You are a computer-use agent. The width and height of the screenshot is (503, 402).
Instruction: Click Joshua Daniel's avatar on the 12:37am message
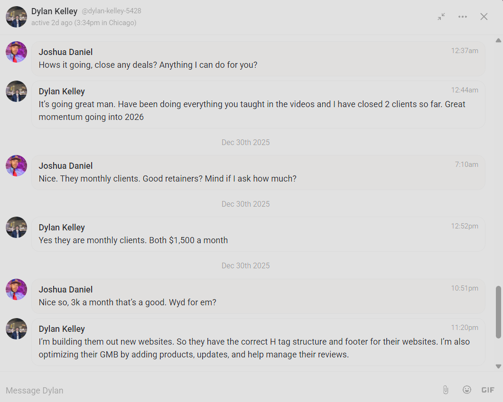pos(16,52)
